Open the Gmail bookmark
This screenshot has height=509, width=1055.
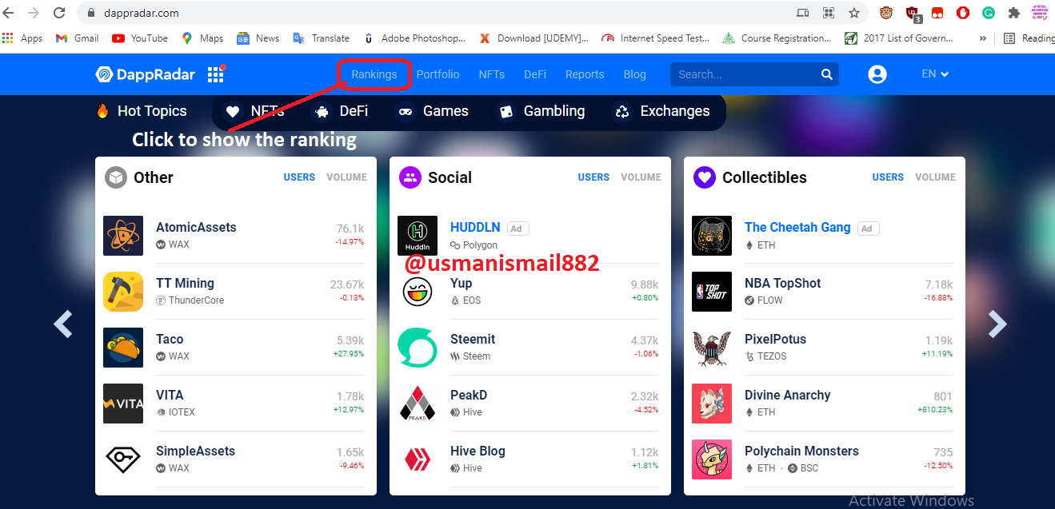(77, 38)
